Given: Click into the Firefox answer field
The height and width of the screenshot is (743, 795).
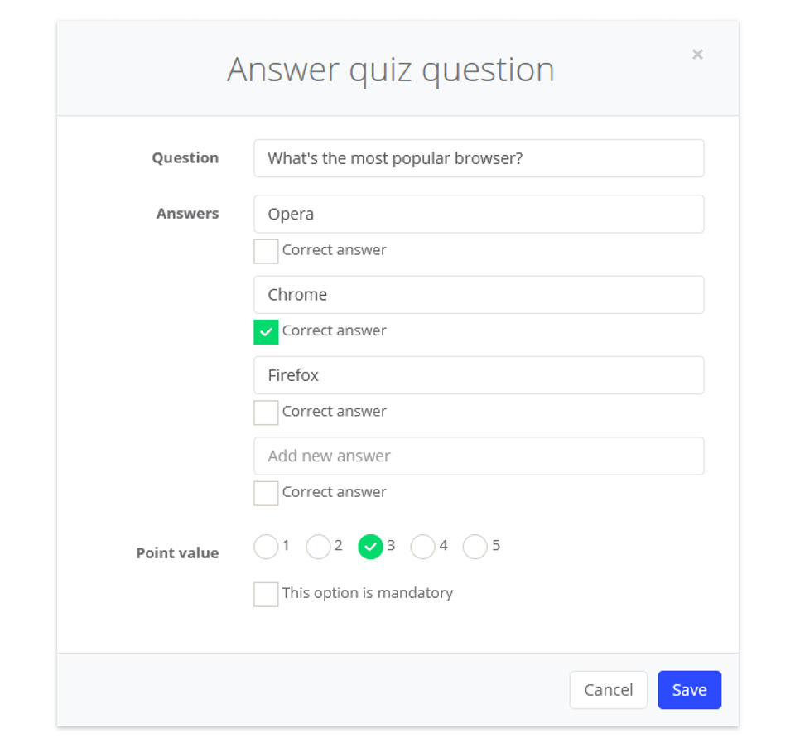Looking at the screenshot, I should [x=479, y=375].
